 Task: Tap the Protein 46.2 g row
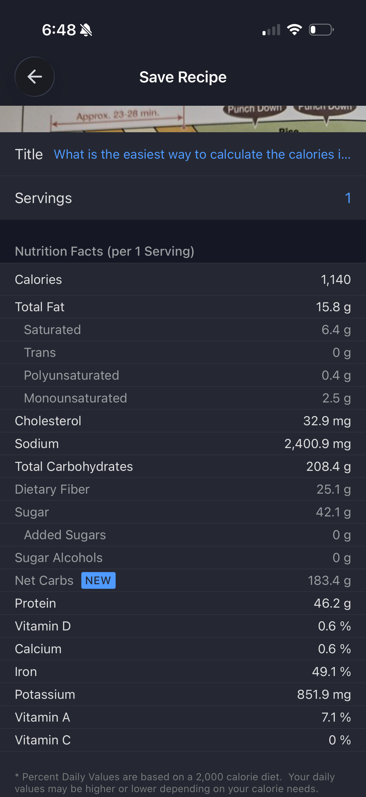(183, 603)
